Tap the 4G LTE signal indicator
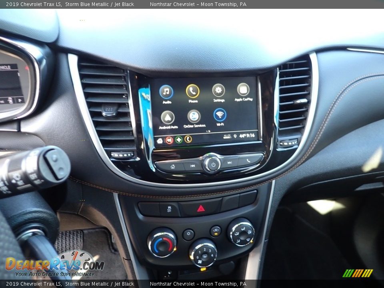Image resolution: width=384 pixels, height=288 pixels. [x=227, y=136]
